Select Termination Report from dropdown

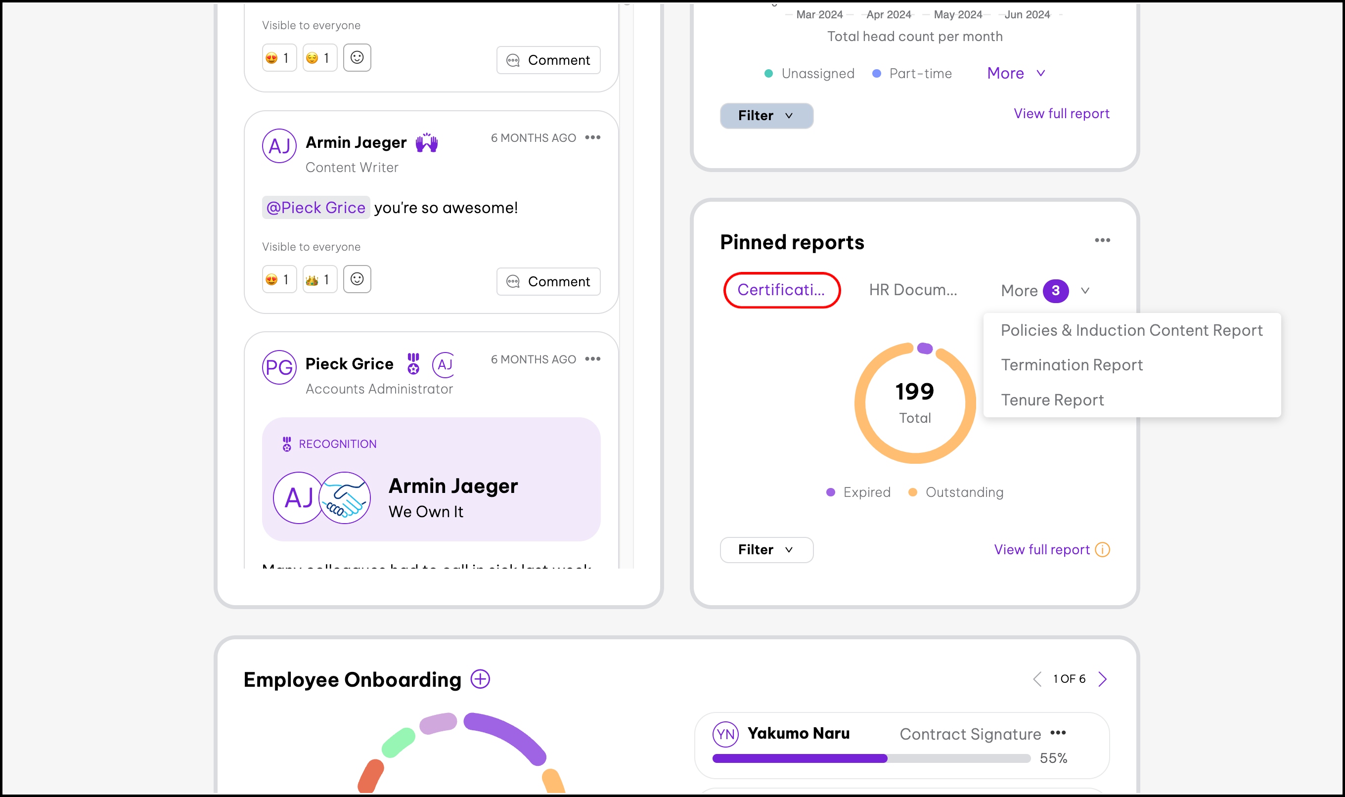1072,365
